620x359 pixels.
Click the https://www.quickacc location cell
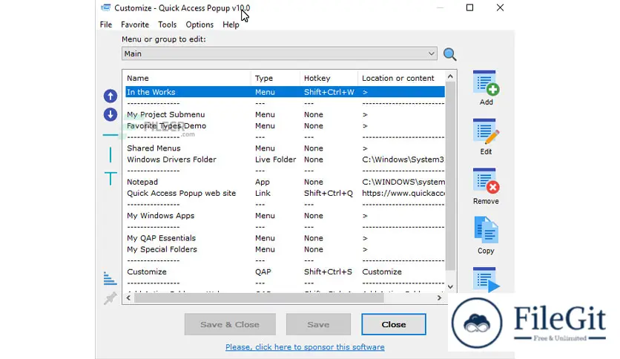point(403,194)
